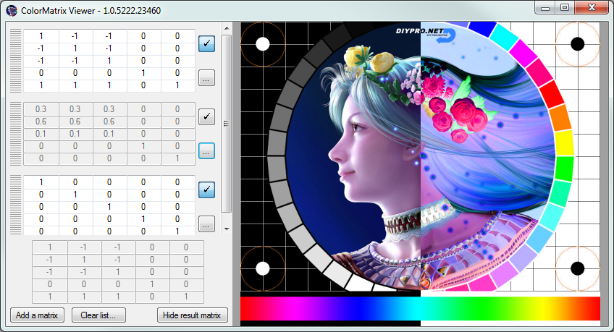Select top matrix cell in row three, column three
Image resolution: width=614 pixels, height=332 pixels.
tap(109, 61)
